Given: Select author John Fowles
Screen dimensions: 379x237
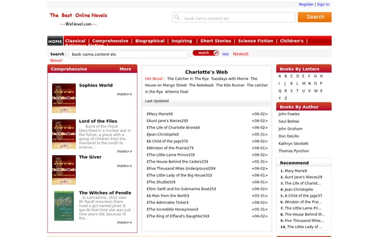Looking at the screenshot, I should click(x=289, y=114).
